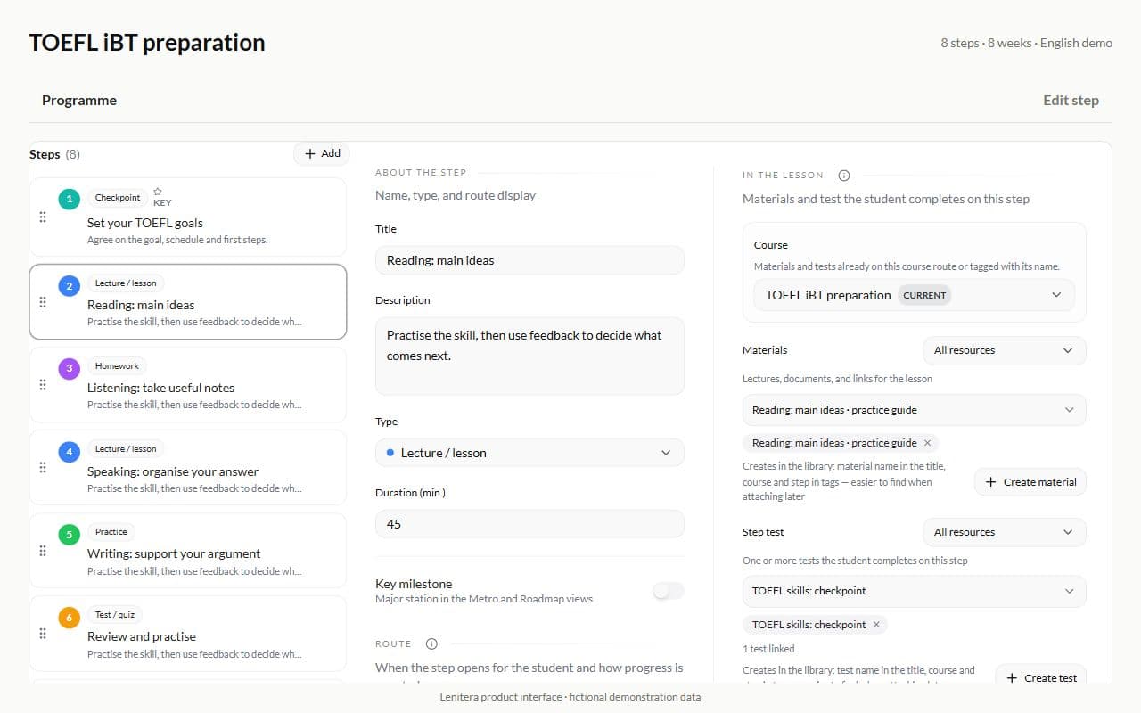1141x713 pixels.
Task: Open the Edit step tab
Action: click(x=1071, y=100)
